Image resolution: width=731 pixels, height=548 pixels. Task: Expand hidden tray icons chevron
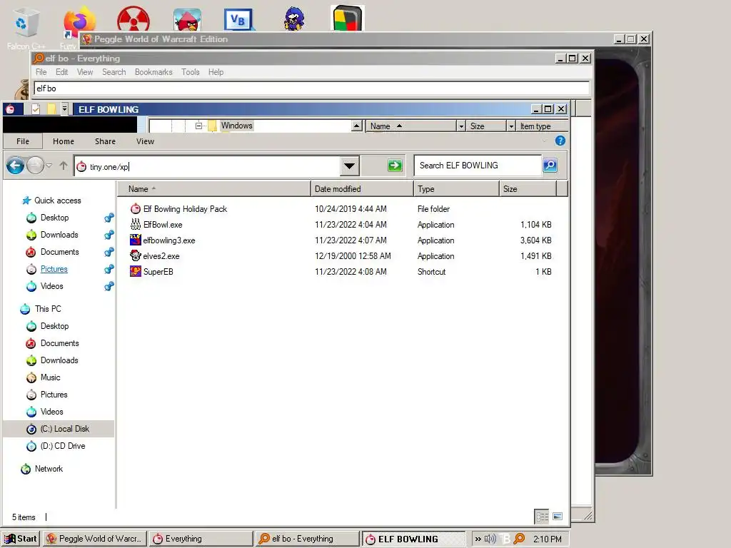click(x=478, y=539)
